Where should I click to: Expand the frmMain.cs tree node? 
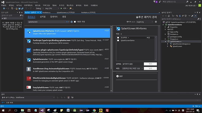point(166,34)
